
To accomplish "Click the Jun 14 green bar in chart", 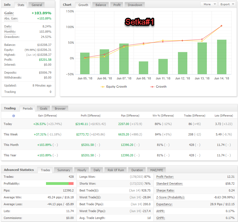I will [221, 57].
